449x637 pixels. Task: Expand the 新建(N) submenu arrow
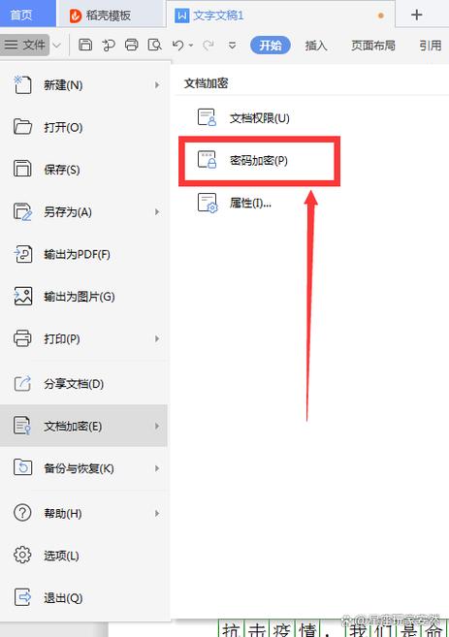pos(157,85)
